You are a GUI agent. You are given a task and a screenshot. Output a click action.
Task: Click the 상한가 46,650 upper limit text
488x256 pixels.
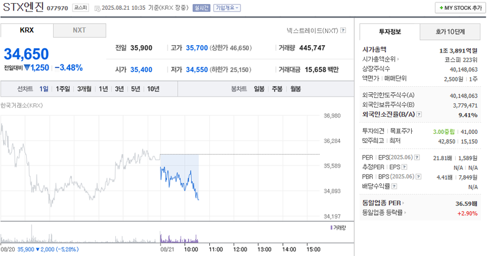click(231, 48)
